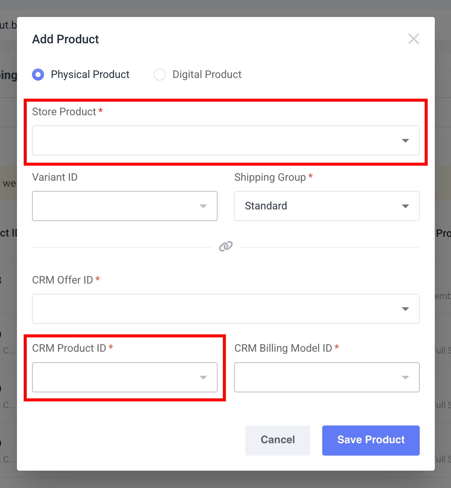Click the CRM Offer ID caret arrow
451x488 pixels.
pyautogui.click(x=405, y=309)
